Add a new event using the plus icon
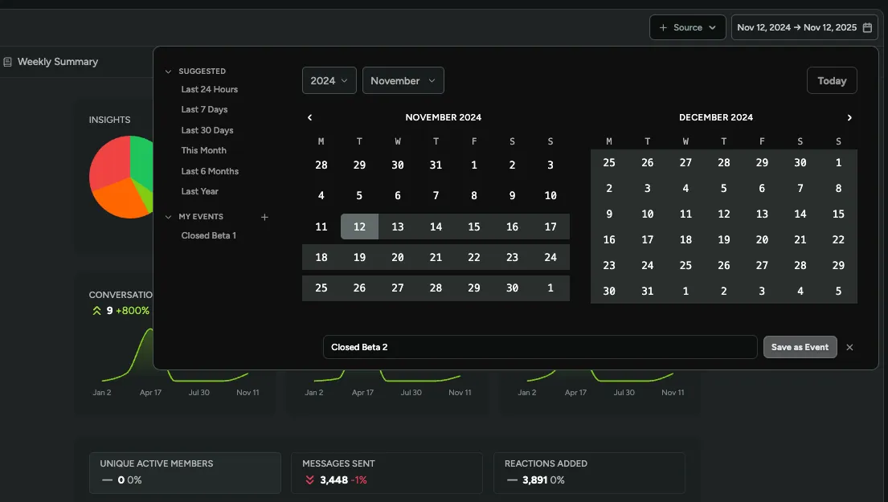 tap(264, 217)
